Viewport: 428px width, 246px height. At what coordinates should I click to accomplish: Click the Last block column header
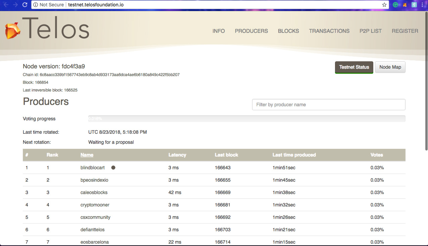pos(227,155)
